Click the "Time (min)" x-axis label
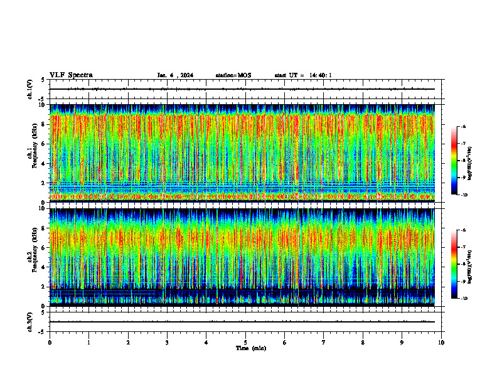Image resolution: width=497 pixels, height=384 pixels. coord(251,348)
